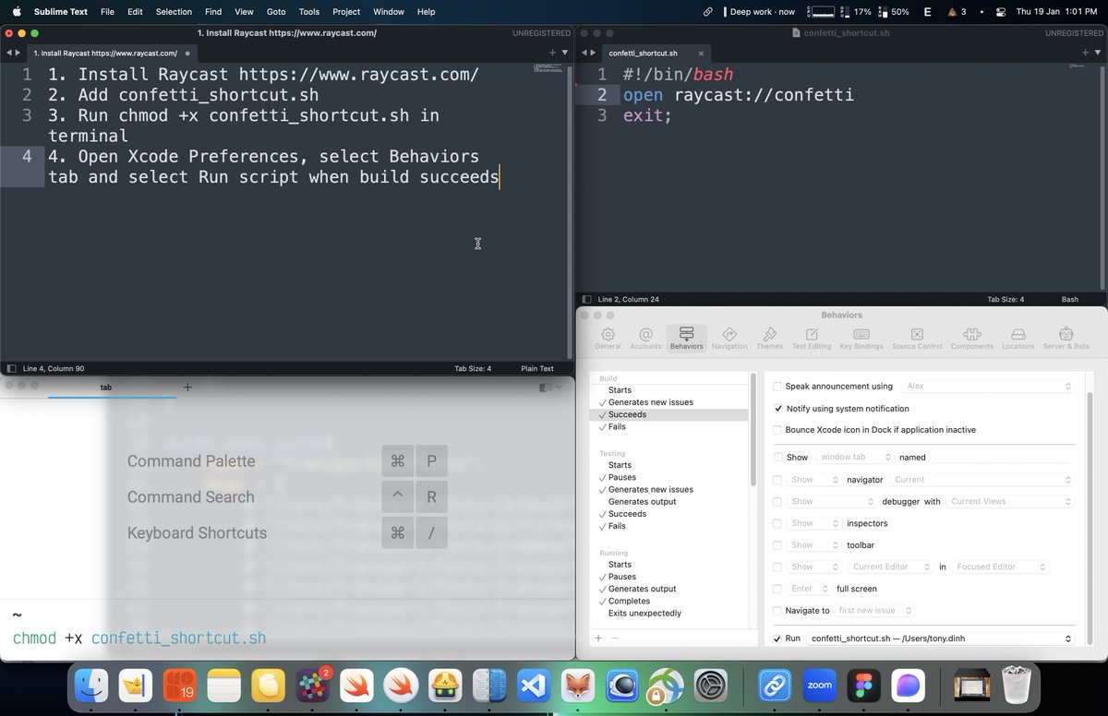Uncheck the Run script checkbox
The height and width of the screenshot is (716, 1108).
777,638
